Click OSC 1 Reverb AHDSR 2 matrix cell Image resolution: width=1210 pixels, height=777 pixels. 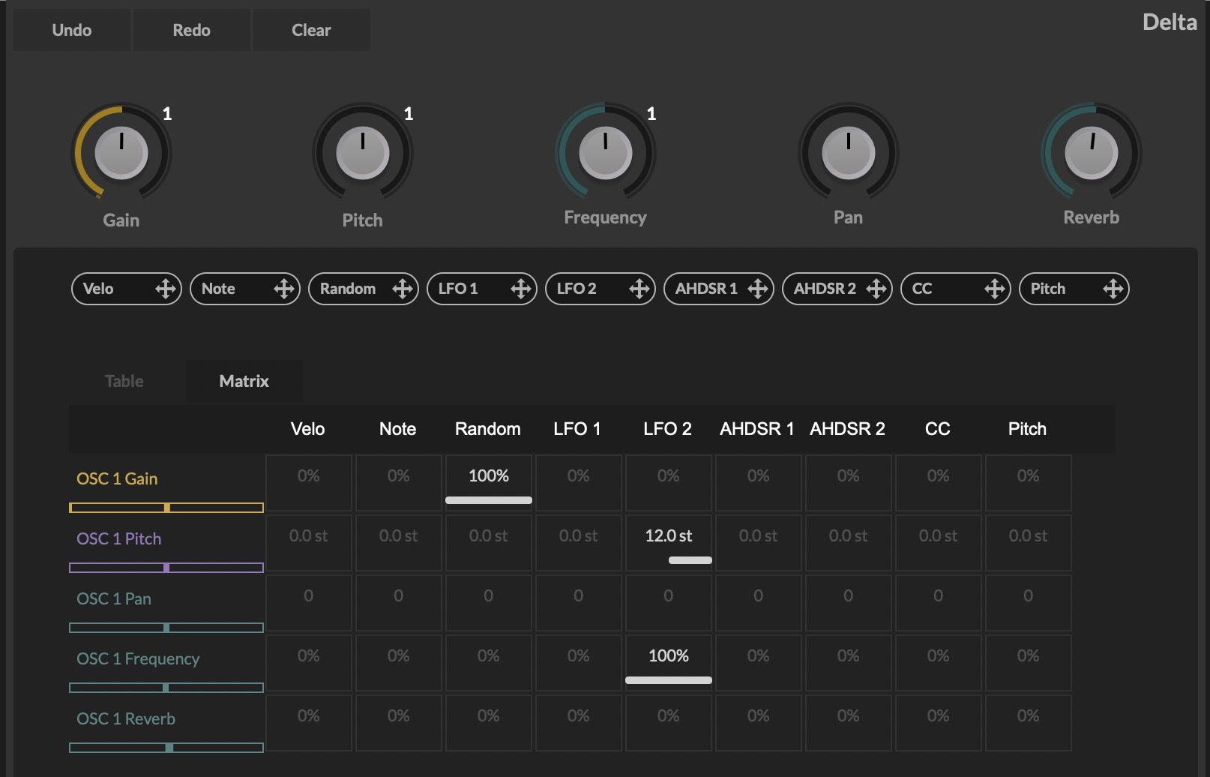point(849,723)
